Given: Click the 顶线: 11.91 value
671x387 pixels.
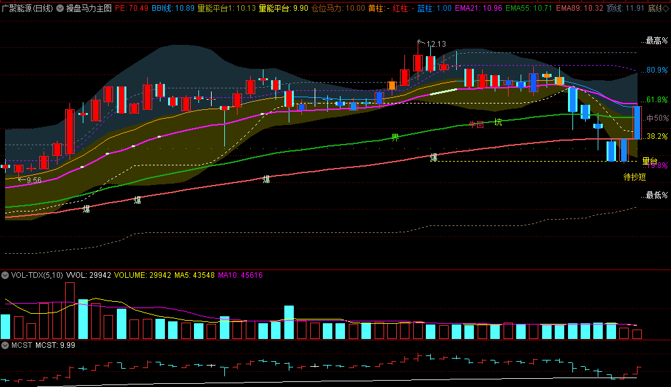Looking at the screenshot, I should pyautogui.click(x=626, y=8).
